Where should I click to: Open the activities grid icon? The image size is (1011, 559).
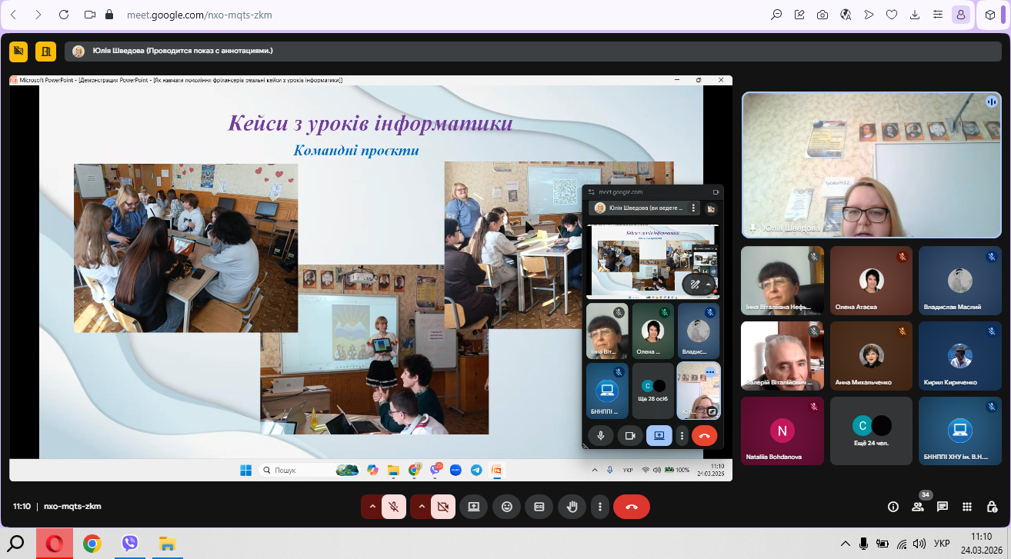coord(967,507)
